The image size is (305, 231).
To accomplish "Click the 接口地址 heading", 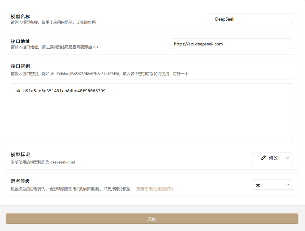I will (20, 41).
